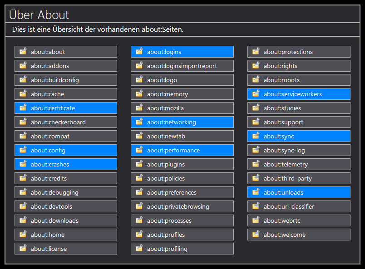Click the icon beside about:downloads

pos(23,220)
